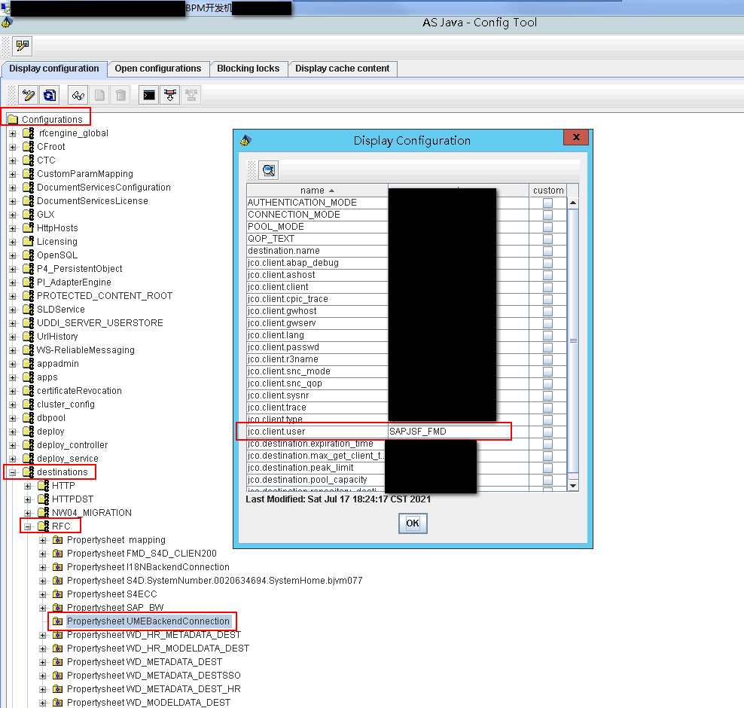The image size is (744, 708).
Task: Toggle custom checkbox for destination.name
Action: click(547, 251)
